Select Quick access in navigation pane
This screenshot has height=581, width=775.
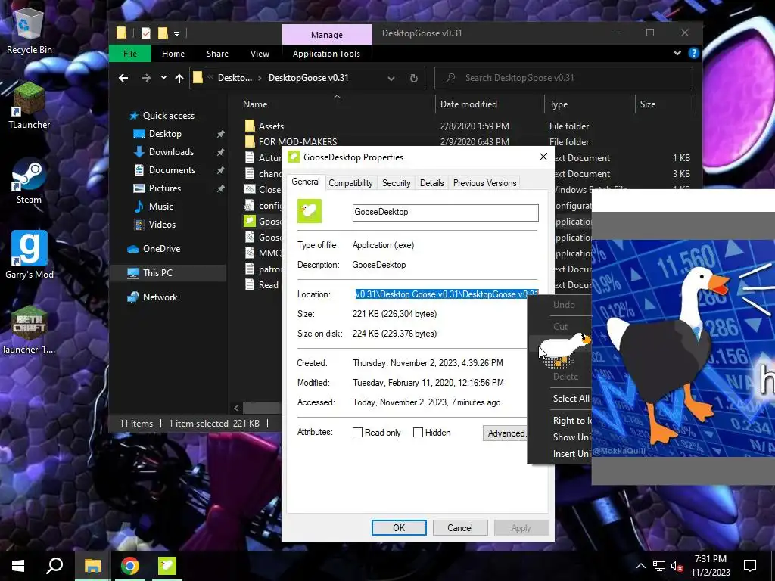169,116
